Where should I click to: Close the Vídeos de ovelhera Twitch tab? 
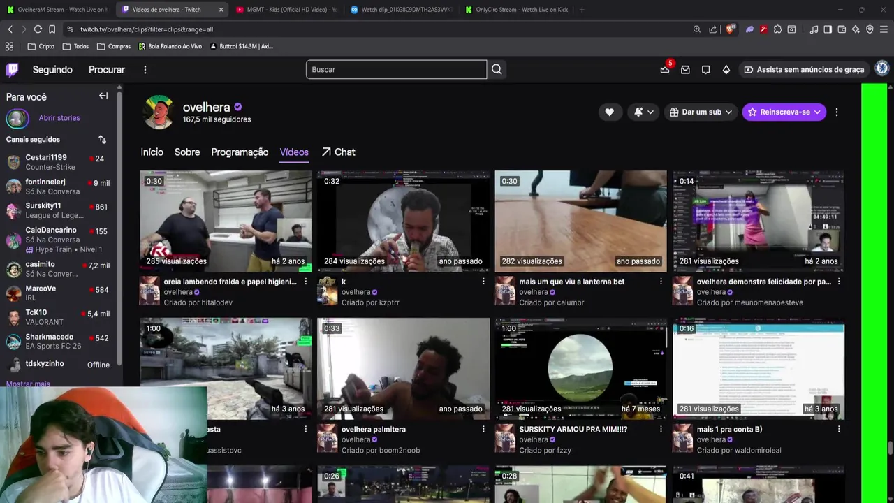pyautogui.click(x=221, y=10)
